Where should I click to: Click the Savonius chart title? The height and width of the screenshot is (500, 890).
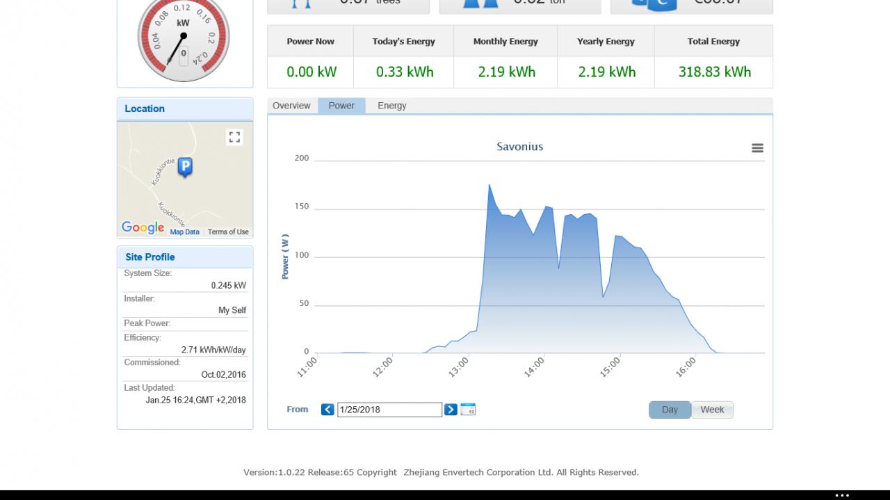pyautogui.click(x=520, y=147)
